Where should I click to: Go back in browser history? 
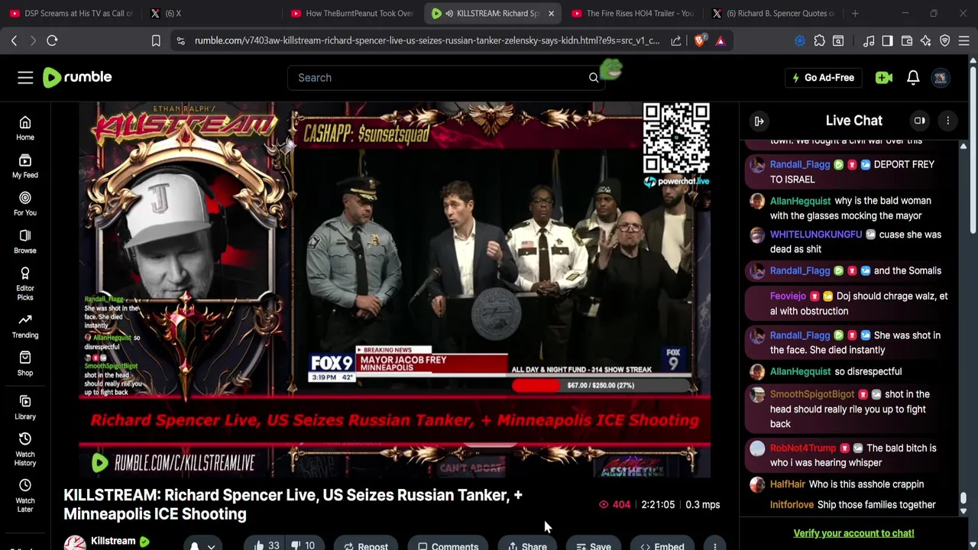click(x=14, y=40)
